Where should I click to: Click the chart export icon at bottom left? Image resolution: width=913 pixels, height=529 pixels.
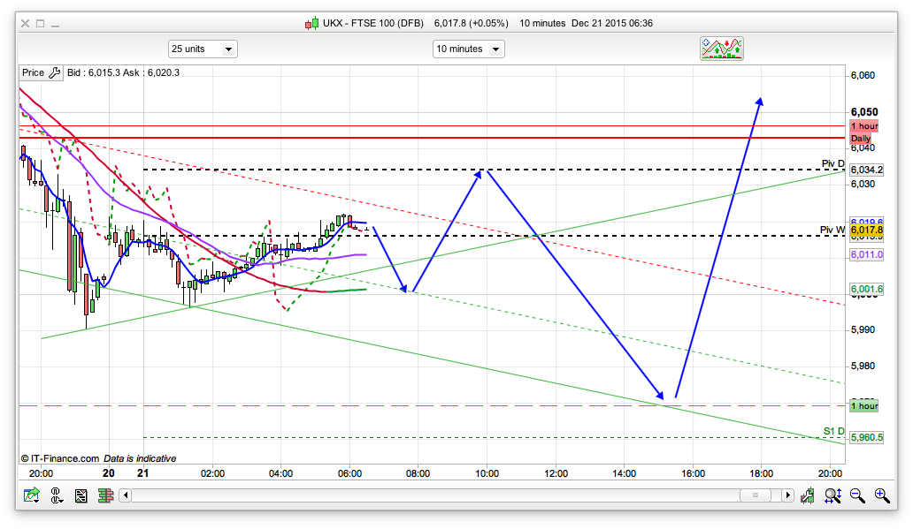point(32,495)
